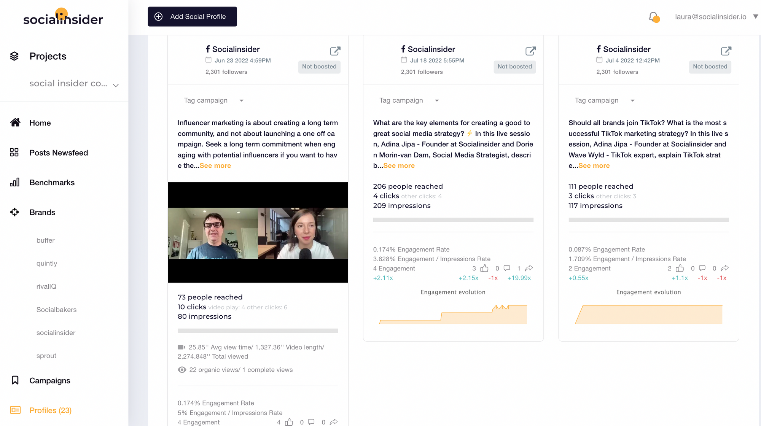Click the Campaigns bookmark icon
761x426 pixels.
(15, 380)
